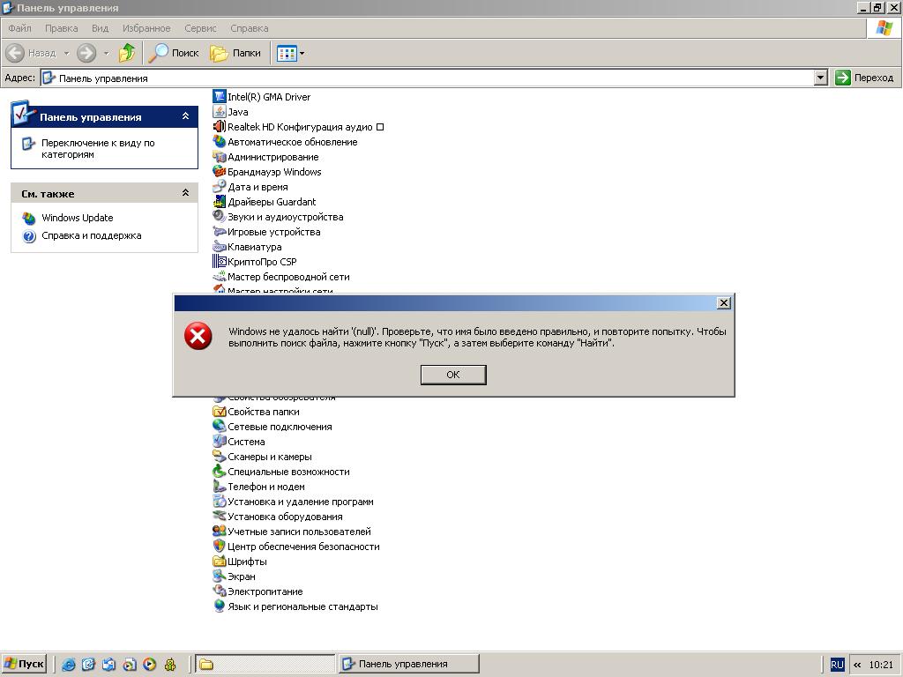This screenshot has height=677, width=903.
Task: Launch Windows Media Player from quick launch
Action: click(149, 665)
